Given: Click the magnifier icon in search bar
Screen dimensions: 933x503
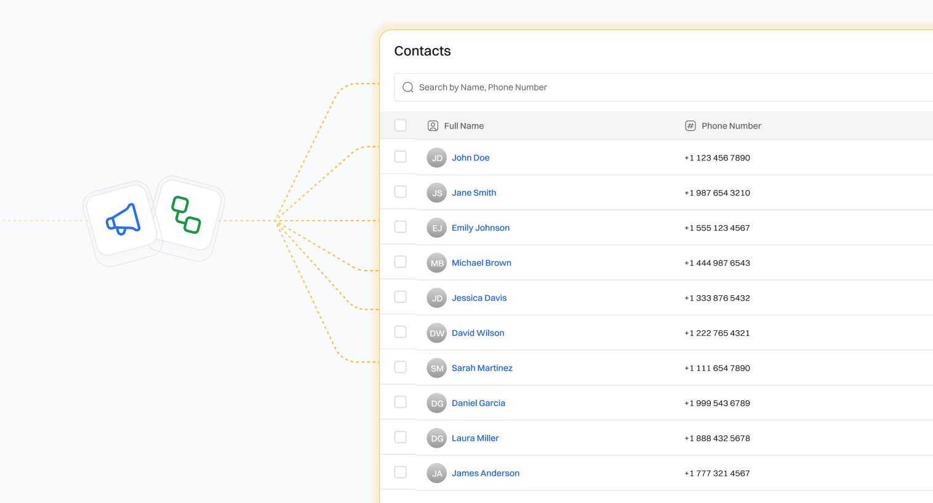Looking at the screenshot, I should [407, 87].
